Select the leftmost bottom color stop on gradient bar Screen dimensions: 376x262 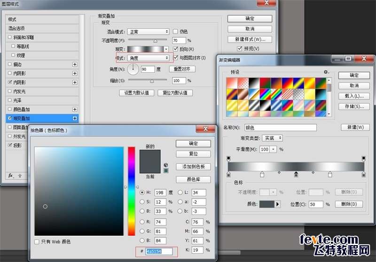[228, 175]
